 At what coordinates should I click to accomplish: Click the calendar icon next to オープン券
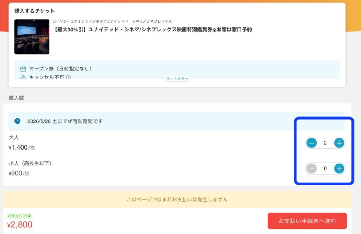pyautogui.click(x=23, y=69)
